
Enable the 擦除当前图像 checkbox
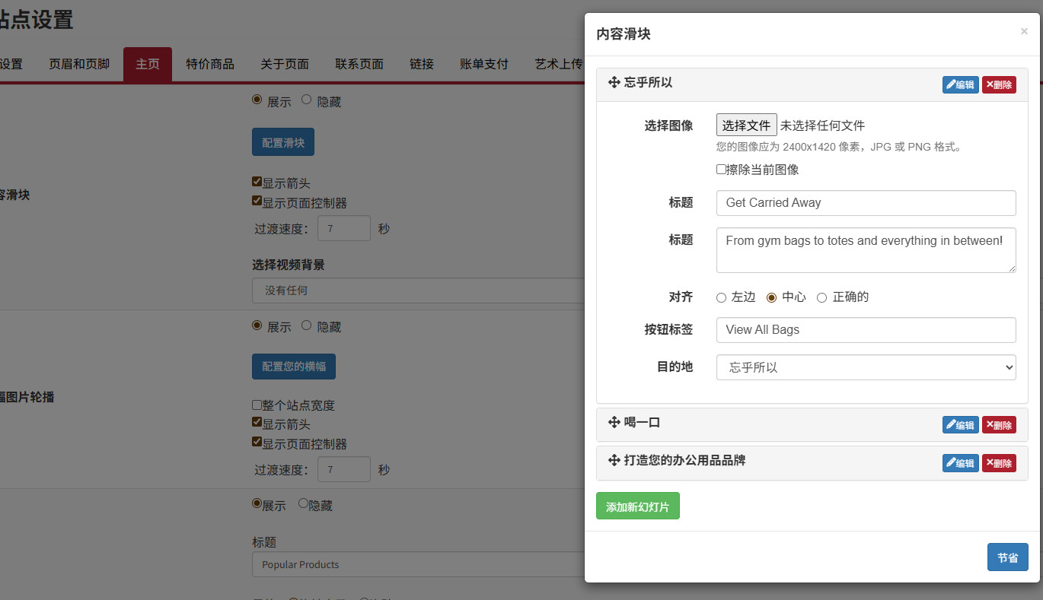[721, 170]
